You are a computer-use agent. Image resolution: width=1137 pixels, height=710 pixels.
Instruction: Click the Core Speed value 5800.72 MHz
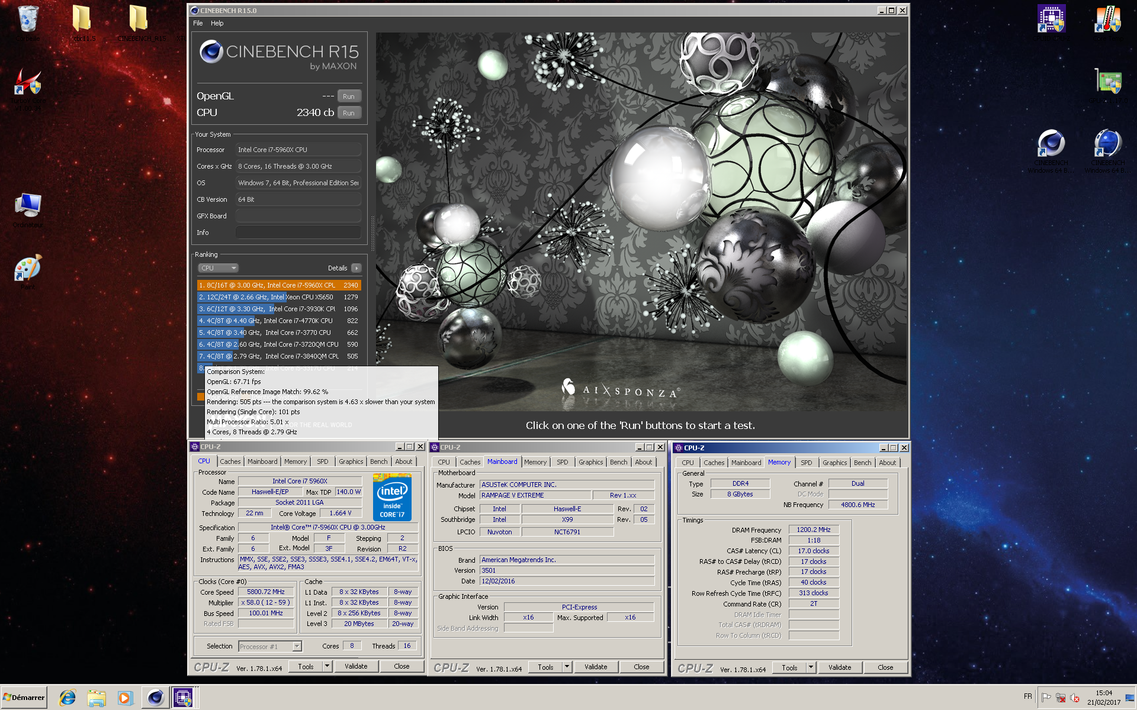pos(266,592)
